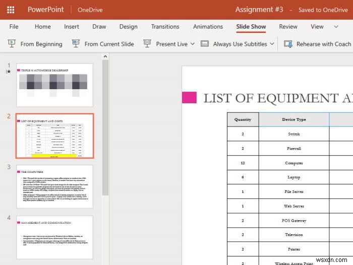Click the slide title List of Equipment
Screen dimensions: 353x265
(278, 98)
